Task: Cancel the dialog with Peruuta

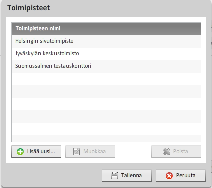Action: click(181, 176)
